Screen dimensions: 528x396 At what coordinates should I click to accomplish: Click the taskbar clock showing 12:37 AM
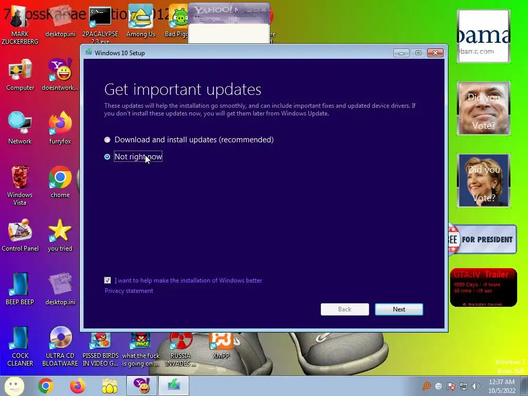point(502,386)
